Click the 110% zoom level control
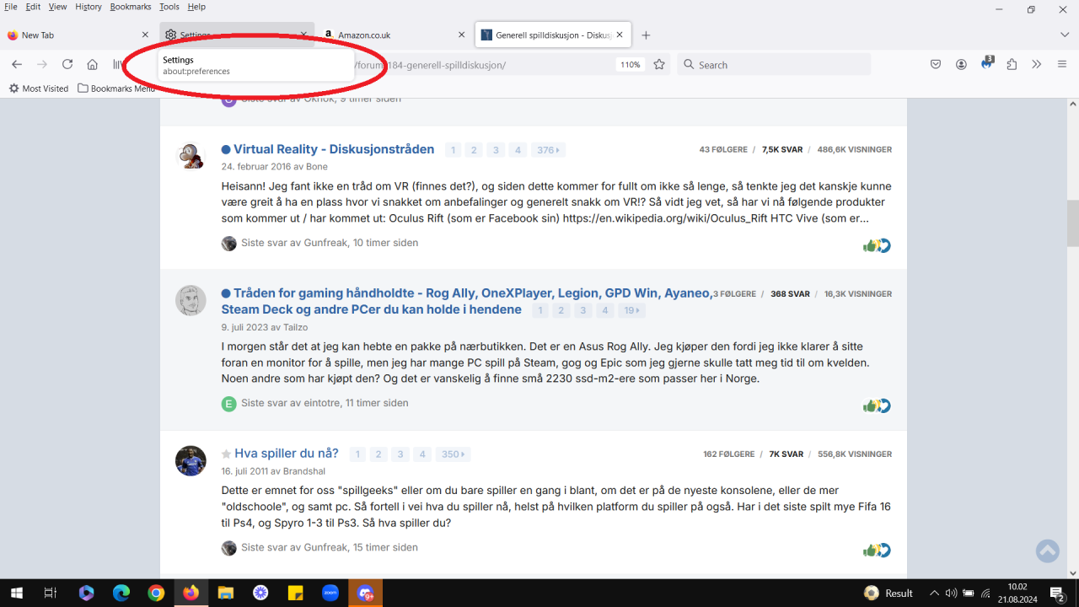The width and height of the screenshot is (1079, 607). (x=630, y=64)
